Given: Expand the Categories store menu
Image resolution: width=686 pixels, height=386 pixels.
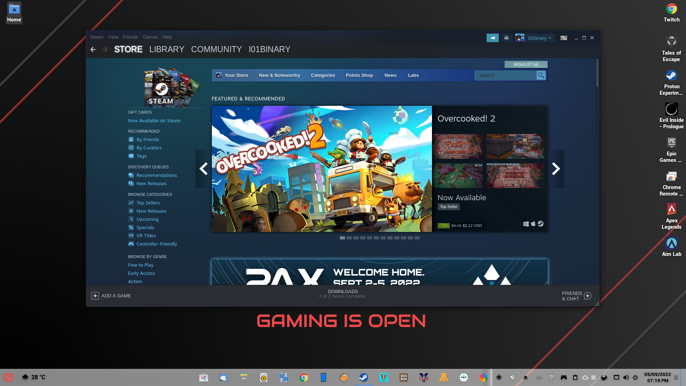Looking at the screenshot, I should pyautogui.click(x=323, y=75).
